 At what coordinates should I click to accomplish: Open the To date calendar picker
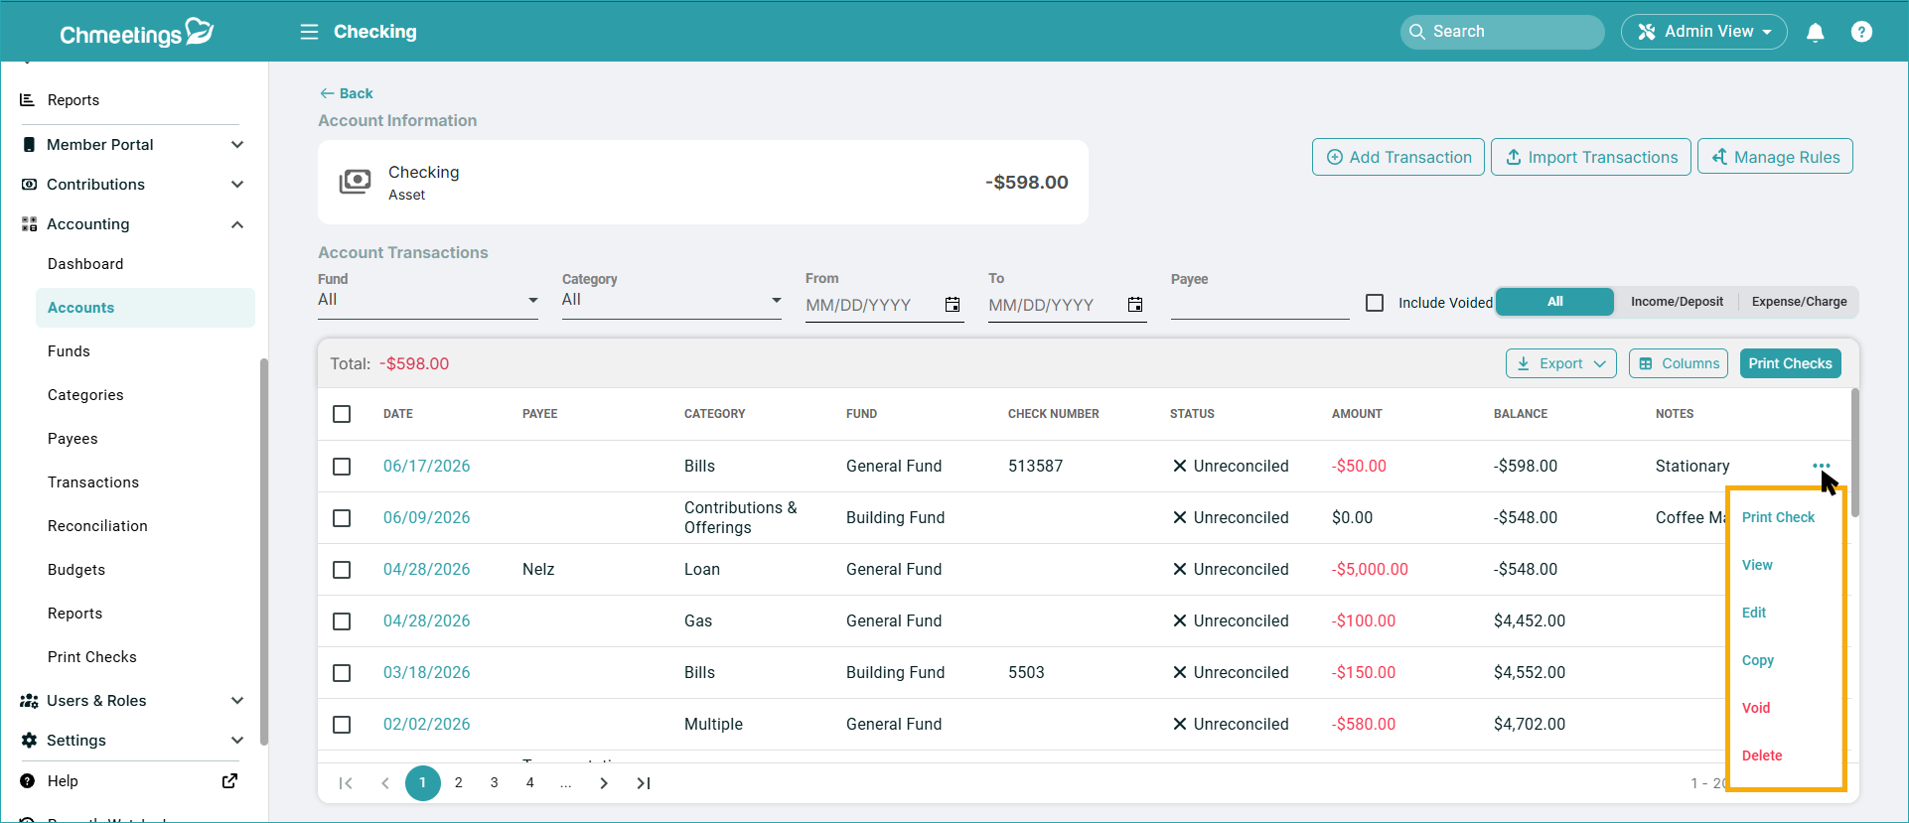coord(1135,305)
